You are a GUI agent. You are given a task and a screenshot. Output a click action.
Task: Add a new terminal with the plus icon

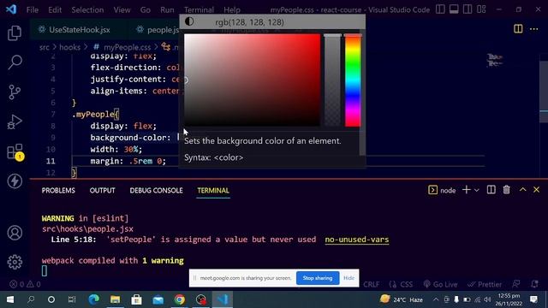point(466,190)
